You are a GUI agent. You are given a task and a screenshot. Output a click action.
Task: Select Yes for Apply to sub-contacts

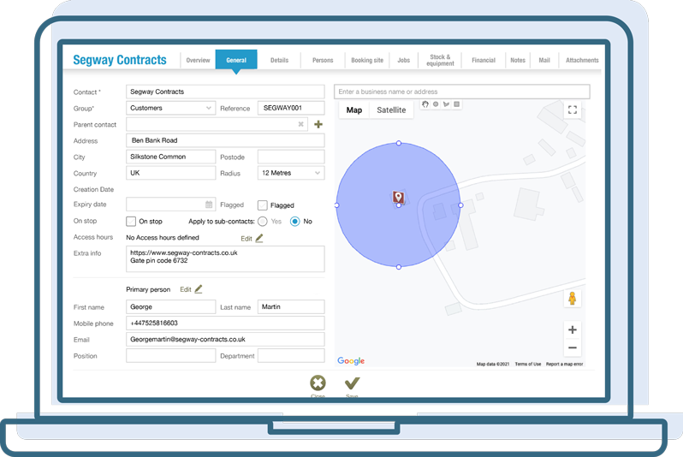(x=262, y=222)
